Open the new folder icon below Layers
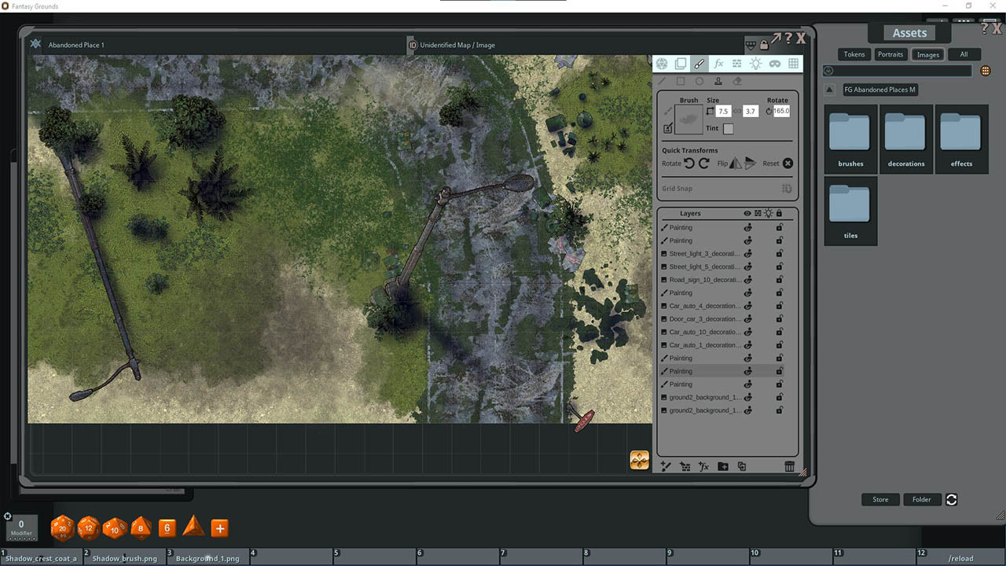 [x=722, y=466]
